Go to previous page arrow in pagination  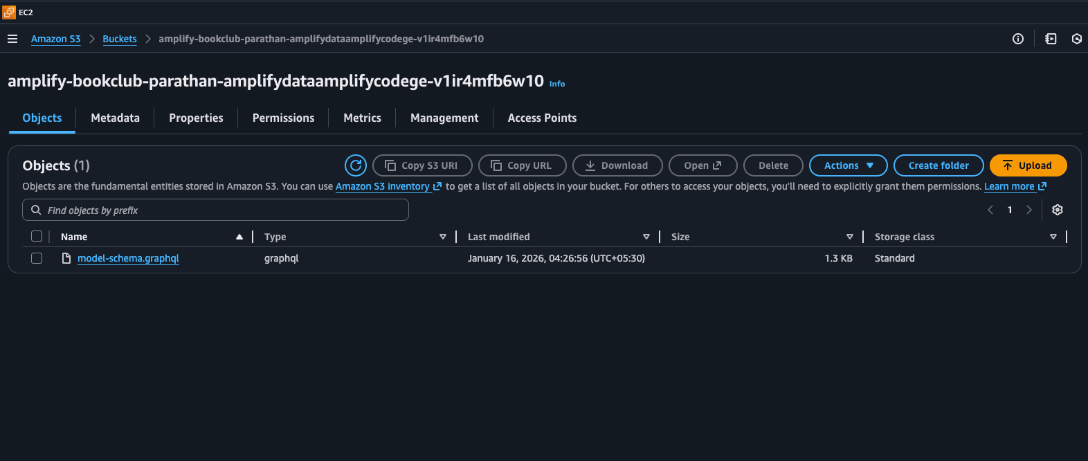tap(990, 210)
